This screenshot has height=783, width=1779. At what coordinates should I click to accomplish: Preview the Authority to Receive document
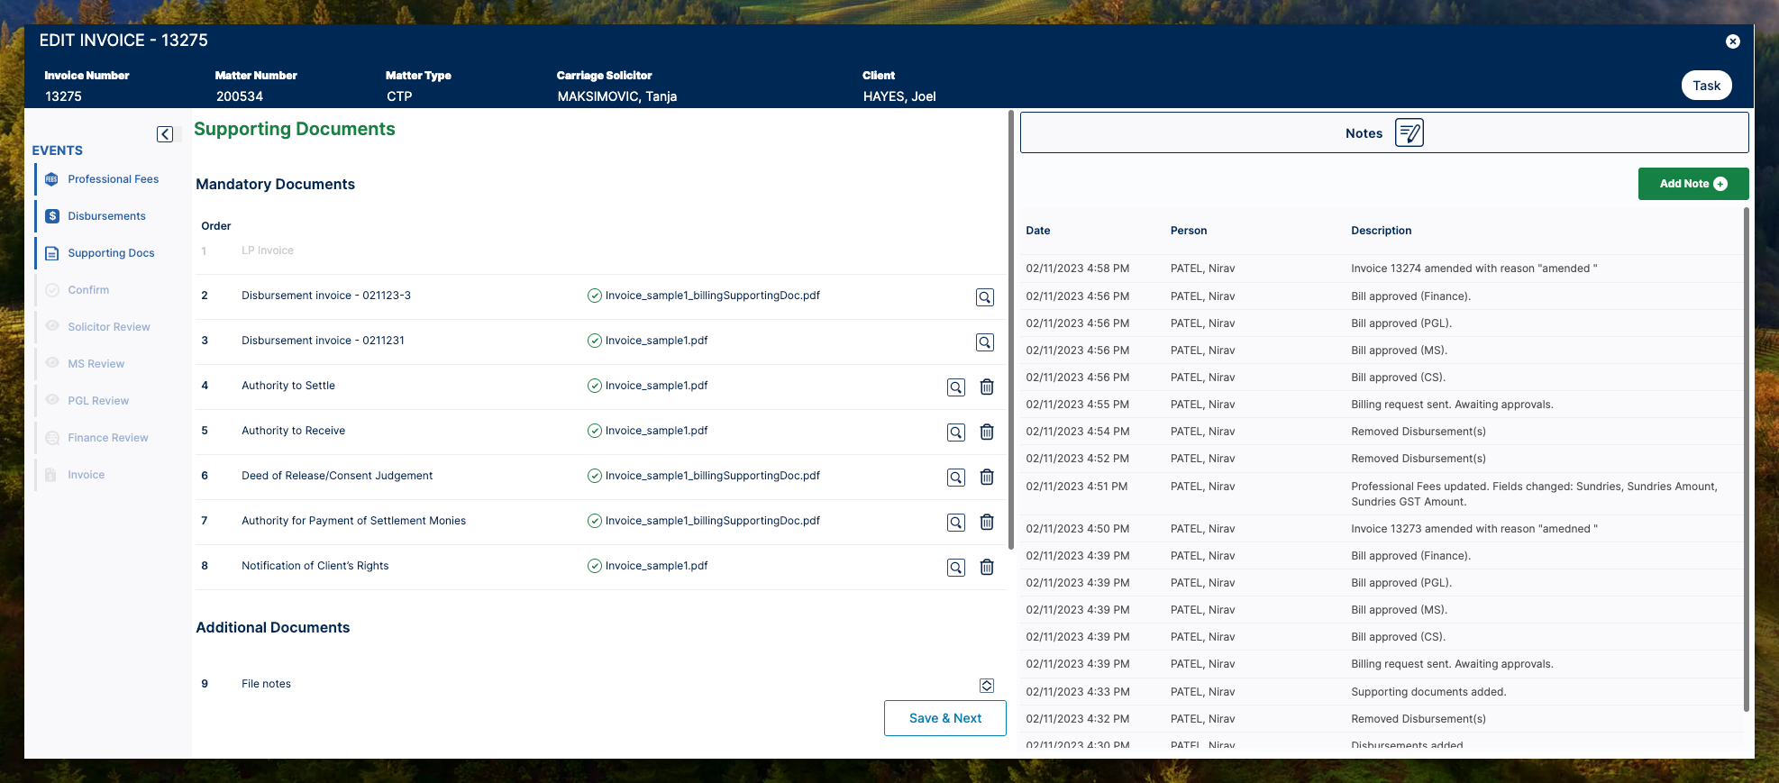956,432
